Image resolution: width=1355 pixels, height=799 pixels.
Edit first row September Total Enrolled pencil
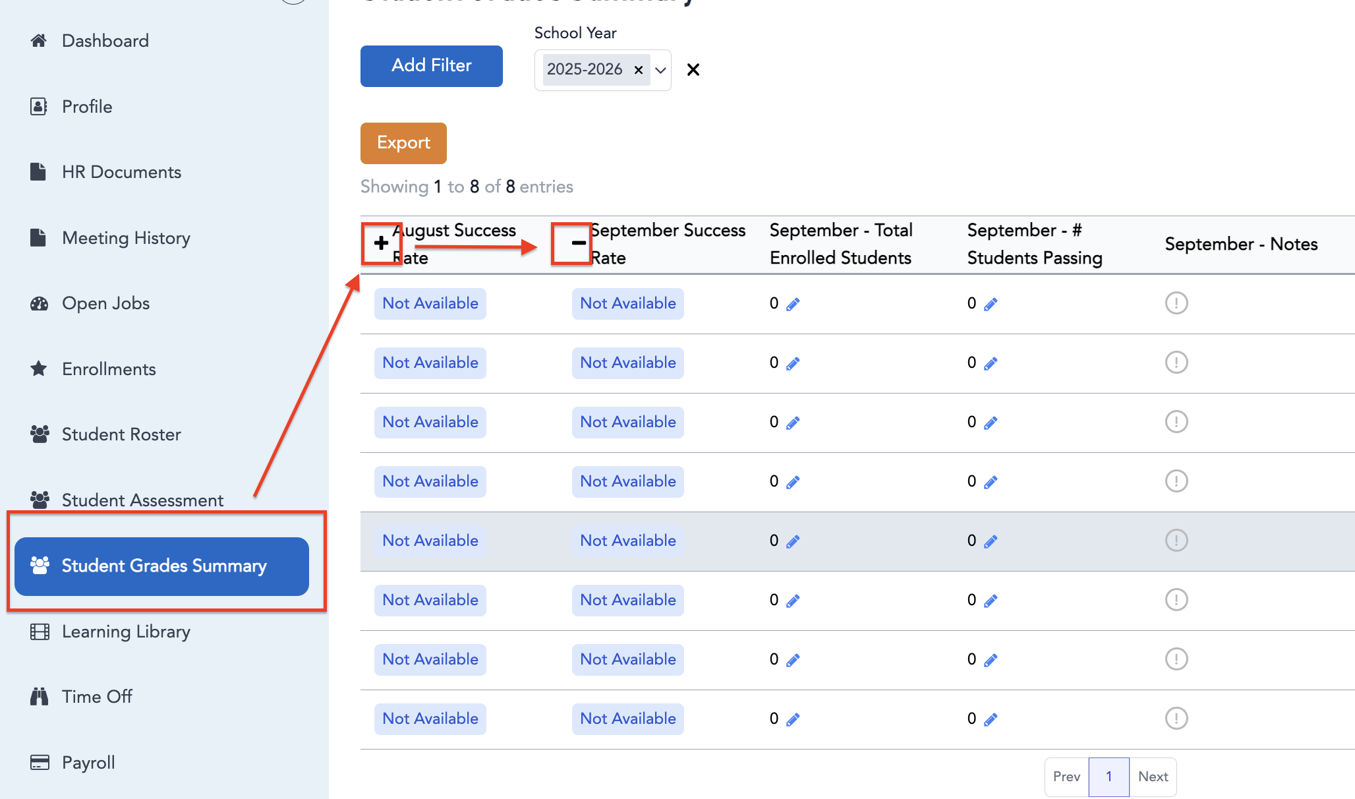793,304
